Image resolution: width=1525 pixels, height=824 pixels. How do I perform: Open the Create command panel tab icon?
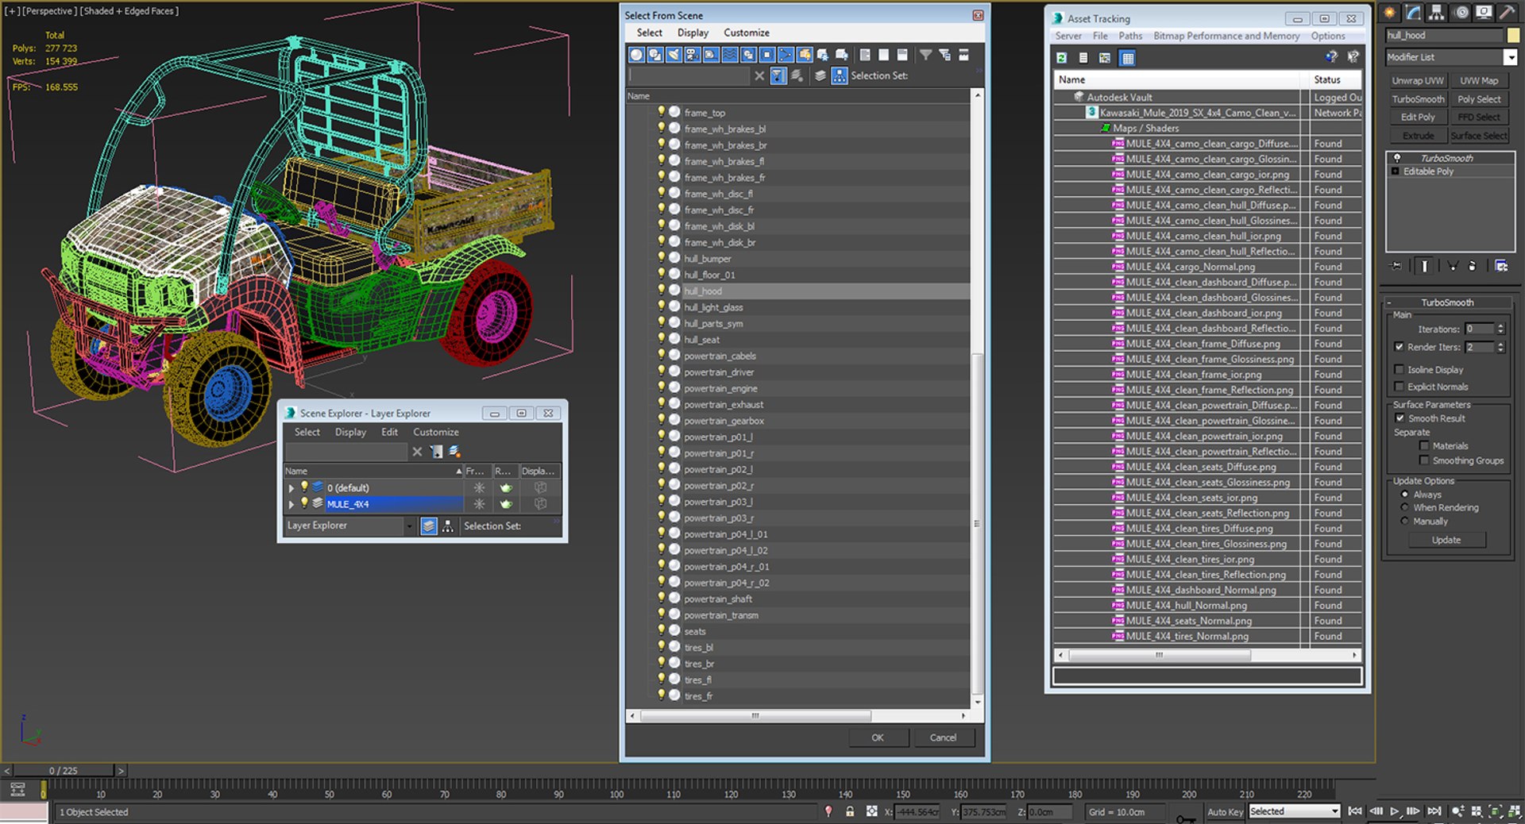point(1390,13)
